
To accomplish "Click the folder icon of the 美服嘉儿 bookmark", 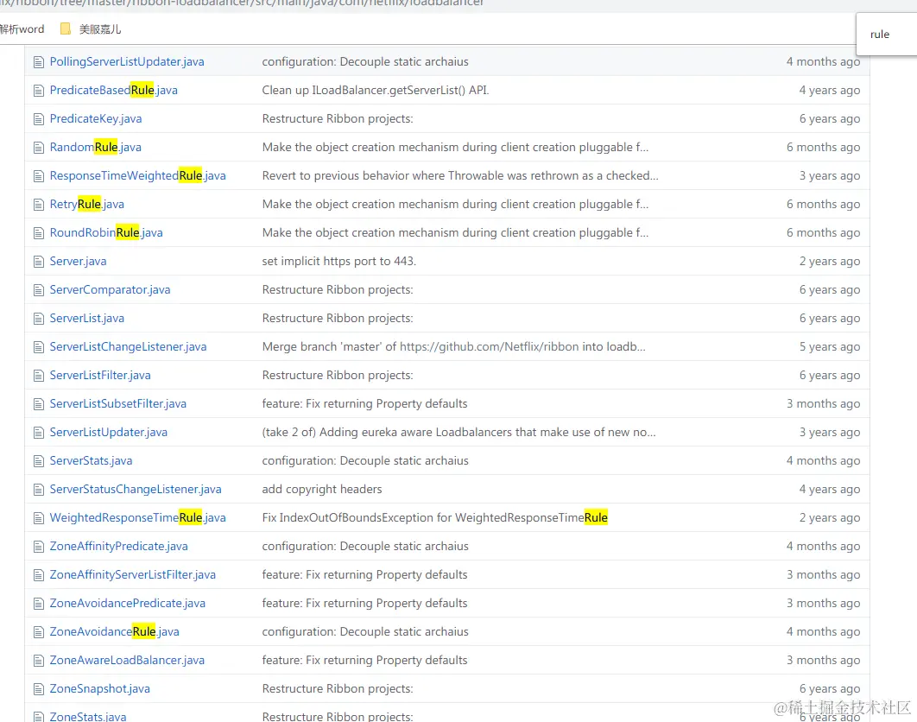I will click(x=66, y=28).
